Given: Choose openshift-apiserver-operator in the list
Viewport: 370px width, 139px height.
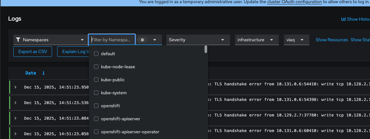Looking at the screenshot, I should coord(130,132).
